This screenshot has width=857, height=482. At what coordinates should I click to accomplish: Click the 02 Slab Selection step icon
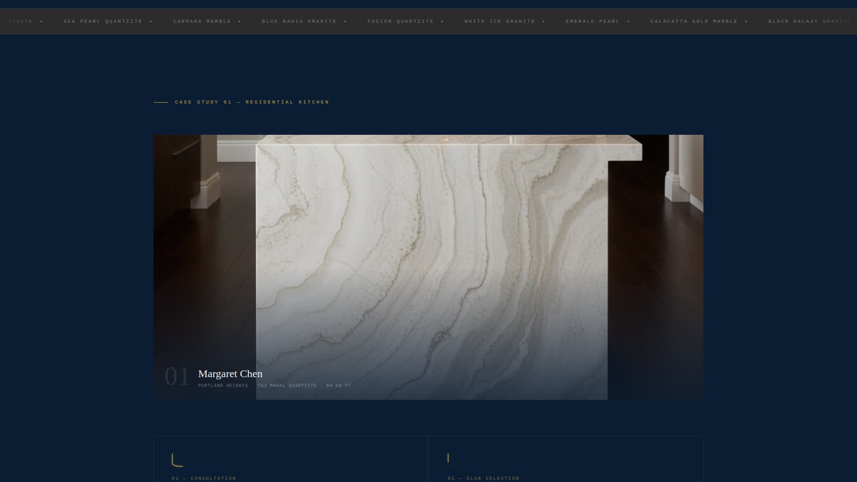pos(453,460)
